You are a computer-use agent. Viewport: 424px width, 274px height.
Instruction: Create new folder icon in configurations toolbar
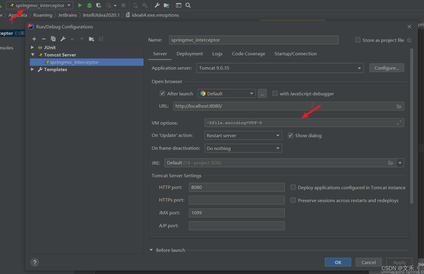click(x=92, y=39)
